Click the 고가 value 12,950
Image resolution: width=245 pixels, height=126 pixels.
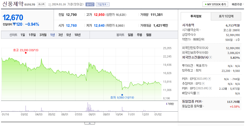point(99,15)
